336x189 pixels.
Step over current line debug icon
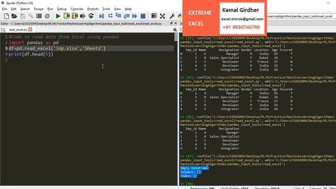(x=110, y=16)
